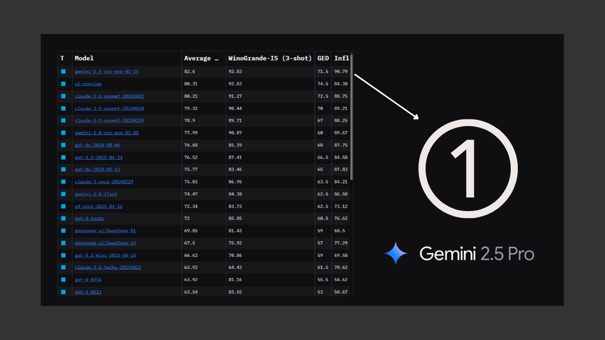
Task: Click the blue type square for gemini-2.5-pro-exp-03-25
Action: click(64, 72)
